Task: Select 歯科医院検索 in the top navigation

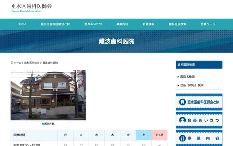Action: coord(177,24)
